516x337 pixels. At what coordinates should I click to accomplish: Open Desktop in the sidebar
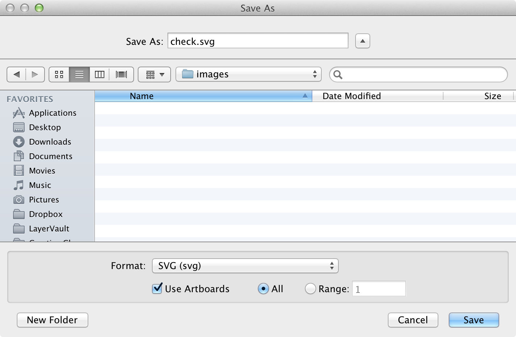coord(37,127)
